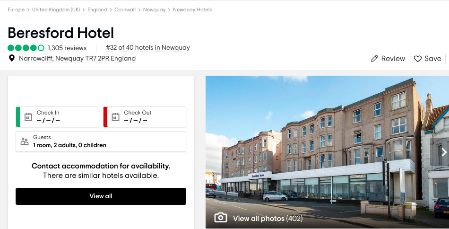Click the pencil Review icon
Image resolution: width=449 pixels, height=229 pixels.
point(374,59)
